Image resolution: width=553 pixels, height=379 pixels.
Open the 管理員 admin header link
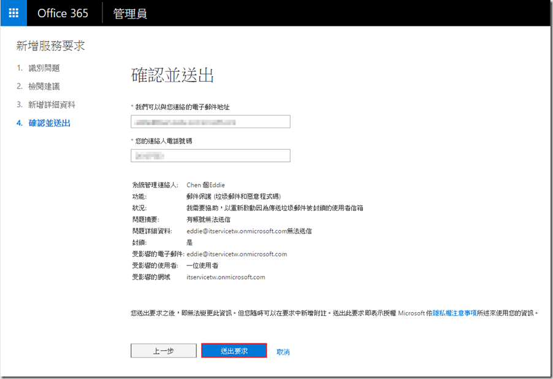pos(130,13)
